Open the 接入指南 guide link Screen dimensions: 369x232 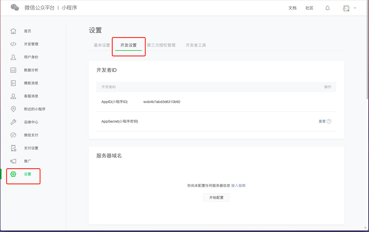[x=238, y=185]
